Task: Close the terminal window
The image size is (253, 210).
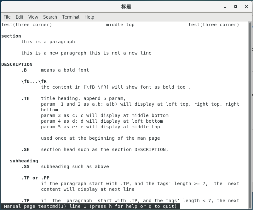Action: click(246, 6)
